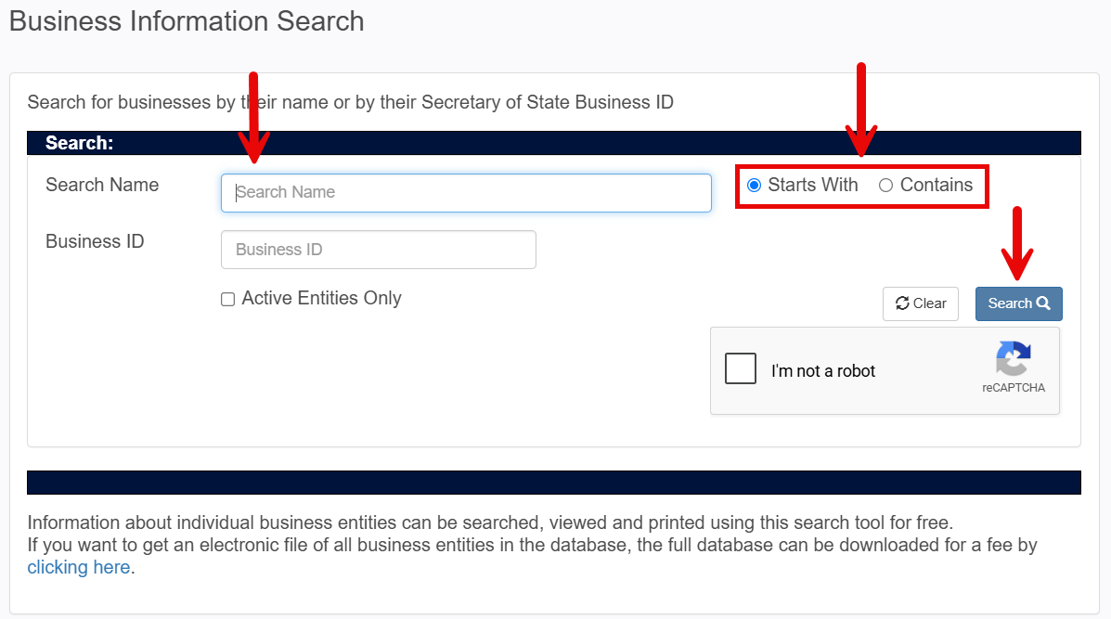Viewport: 1111px width, 619px height.
Task: Click the Search Name field label
Action: click(102, 185)
